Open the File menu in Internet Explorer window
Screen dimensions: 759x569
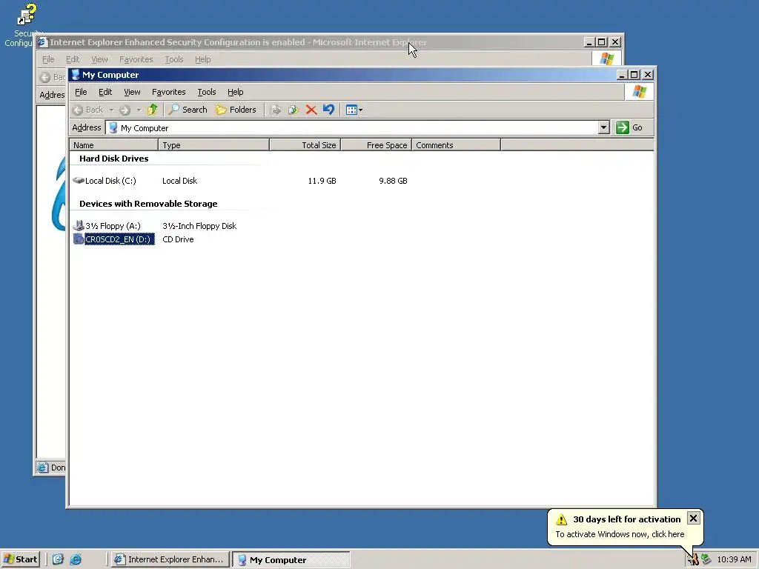tap(48, 59)
